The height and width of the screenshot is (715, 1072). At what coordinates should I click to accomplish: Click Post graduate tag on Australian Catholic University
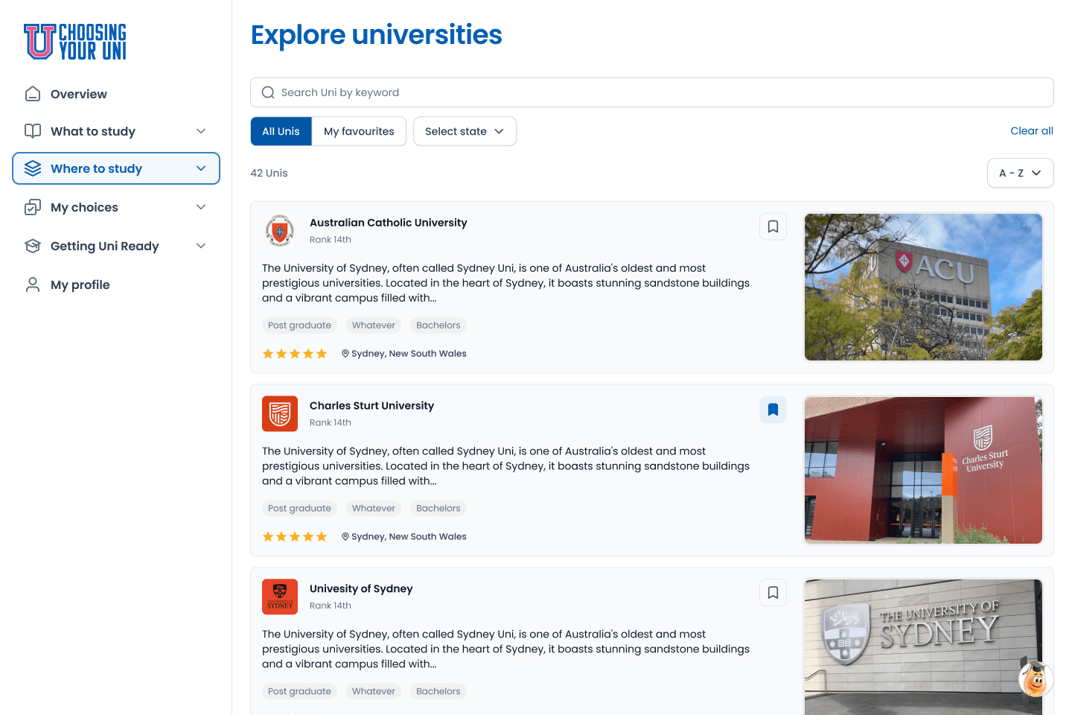[299, 325]
